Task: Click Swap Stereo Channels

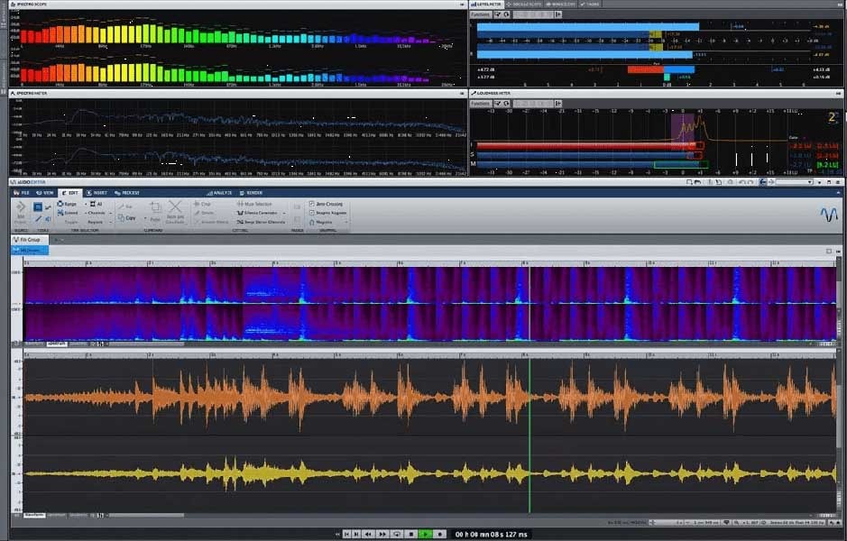Action: coord(261,222)
